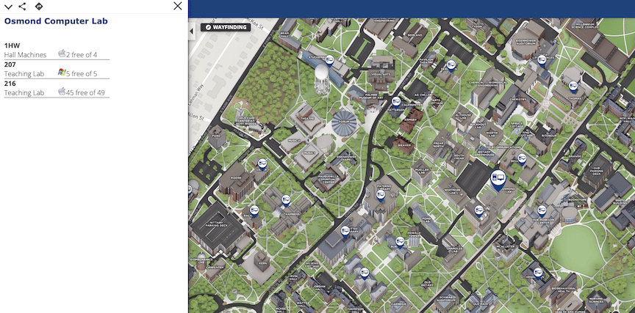The width and height of the screenshot is (635, 313).
Task: Click the Apple icon beside 2 free of 4
Action: tap(62, 54)
